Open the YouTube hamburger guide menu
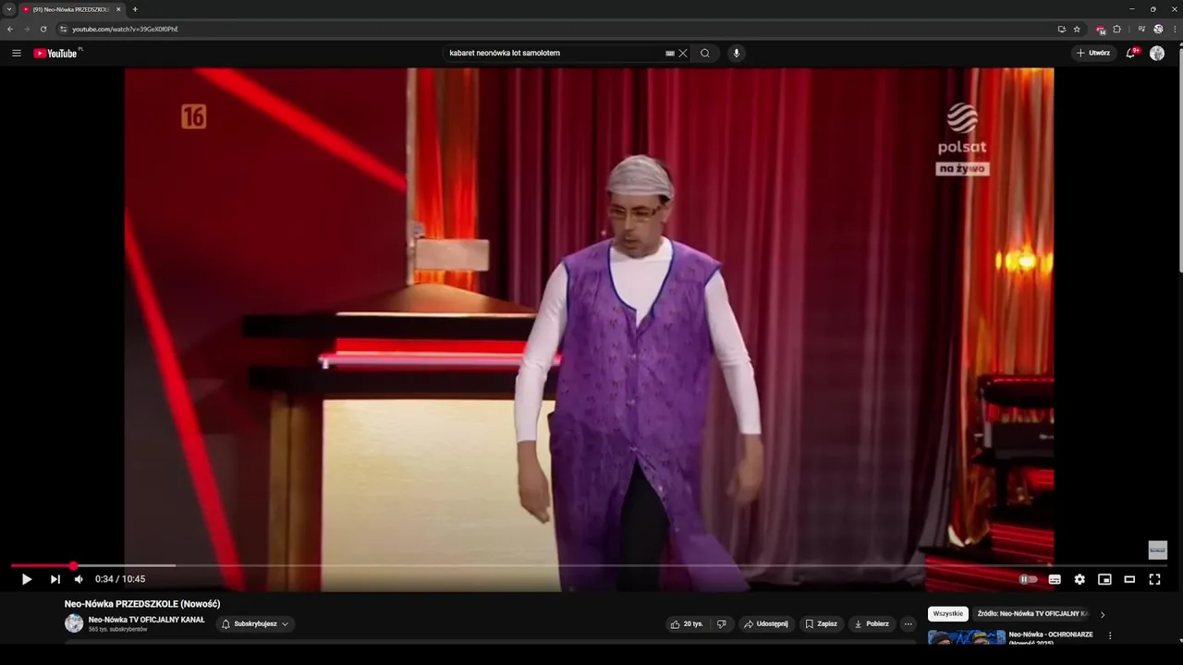The image size is (1183, 665). coord(17,53)
